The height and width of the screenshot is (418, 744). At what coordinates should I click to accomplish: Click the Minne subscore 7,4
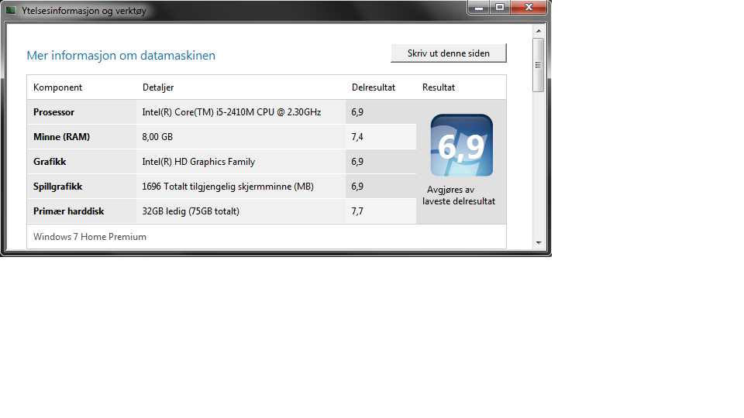tap(357, 137)
